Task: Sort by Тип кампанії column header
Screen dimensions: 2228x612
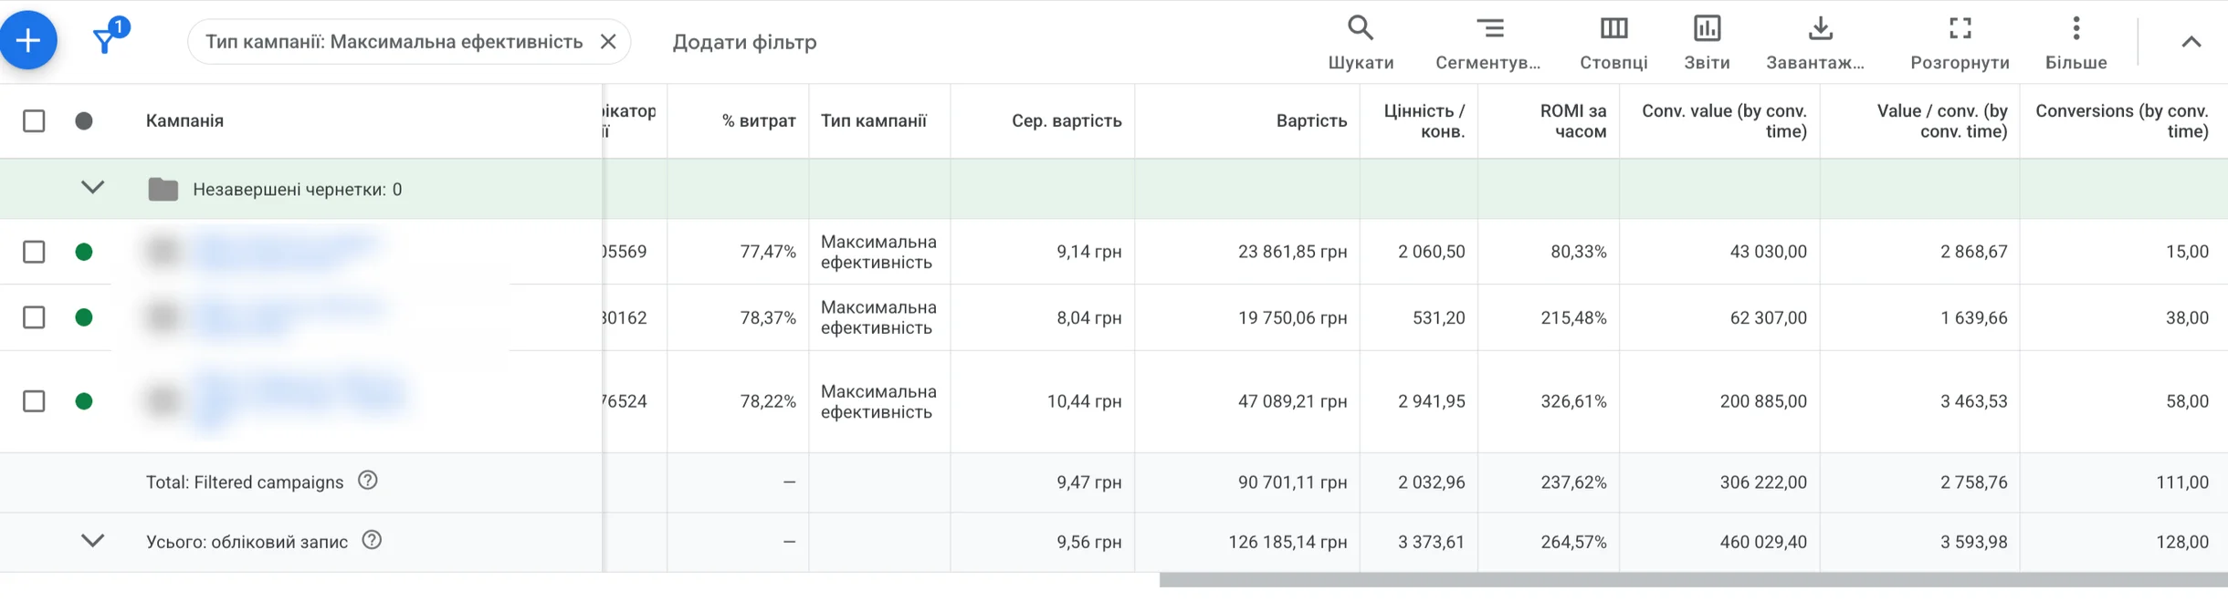Action: click(873, 120)
